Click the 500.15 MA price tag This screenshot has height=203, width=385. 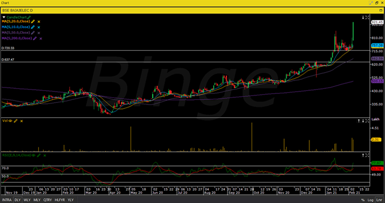point(377,81)
